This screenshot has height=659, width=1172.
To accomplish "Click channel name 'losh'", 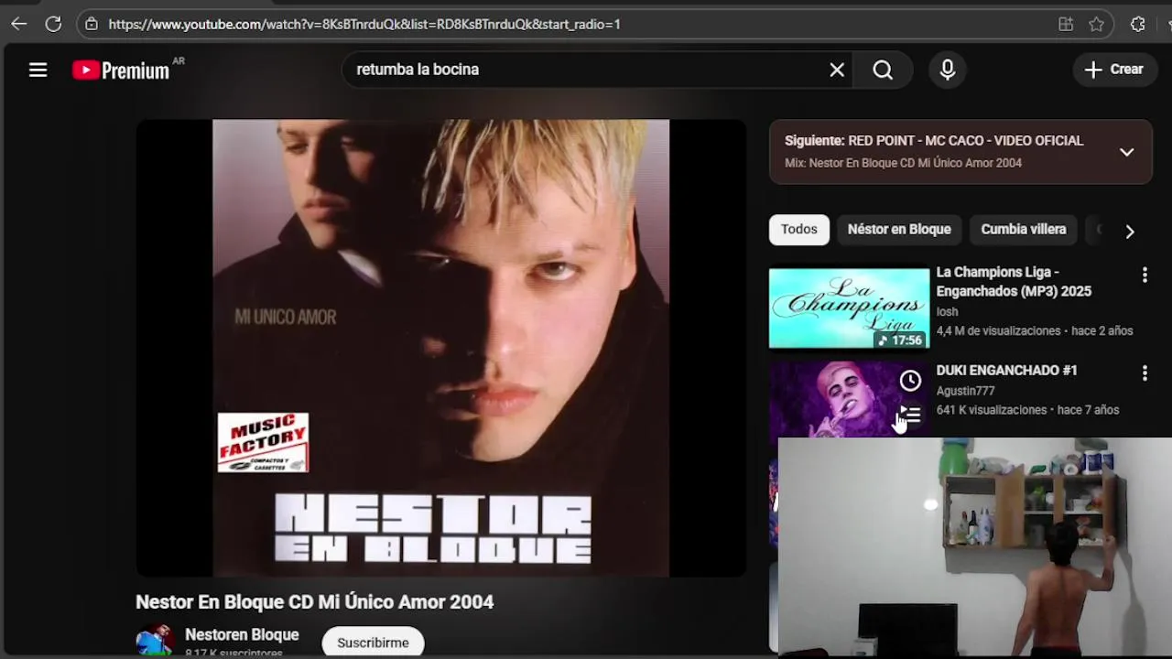I will coord(947,312).
